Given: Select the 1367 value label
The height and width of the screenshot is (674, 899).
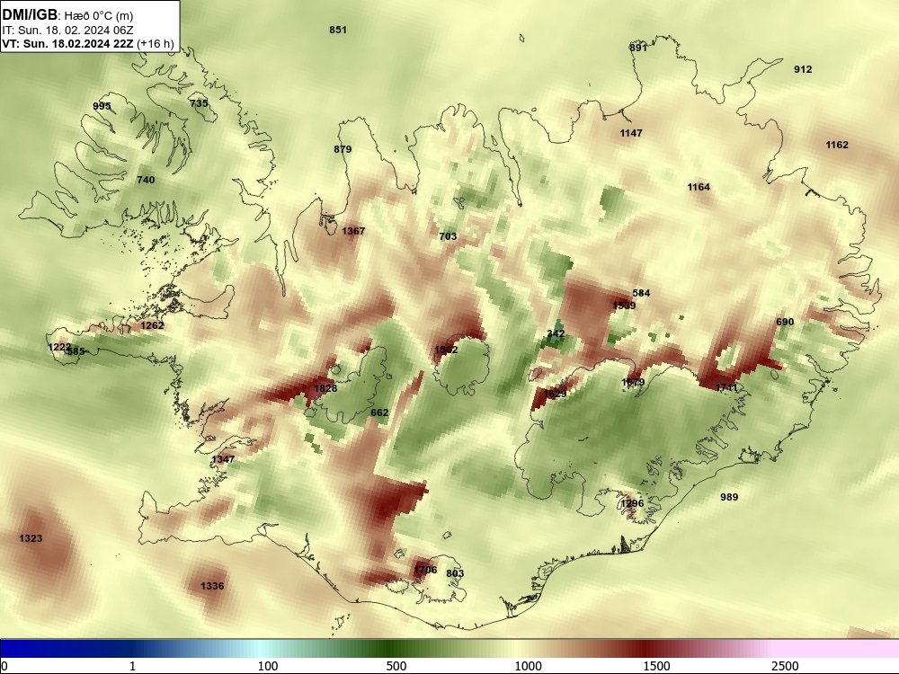Looking at the screenshot, I should point(353,231).
